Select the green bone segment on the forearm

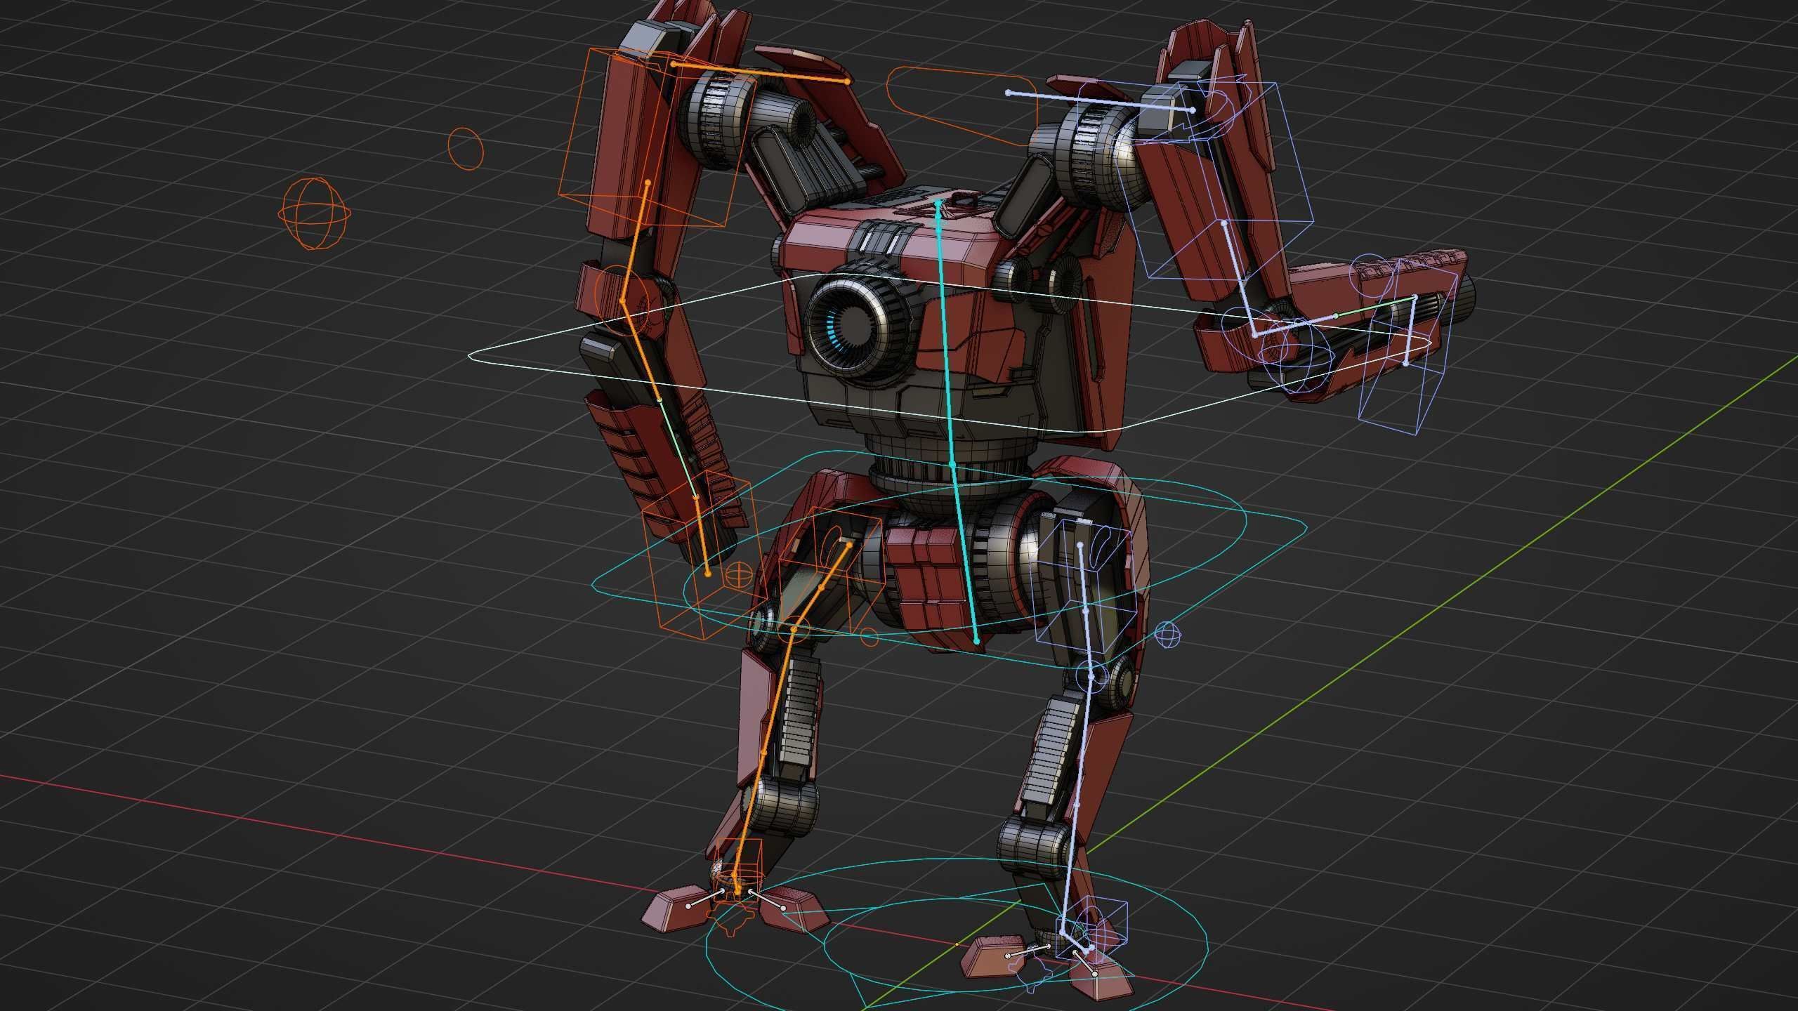pyautogui.click(x=1374, y=307)
